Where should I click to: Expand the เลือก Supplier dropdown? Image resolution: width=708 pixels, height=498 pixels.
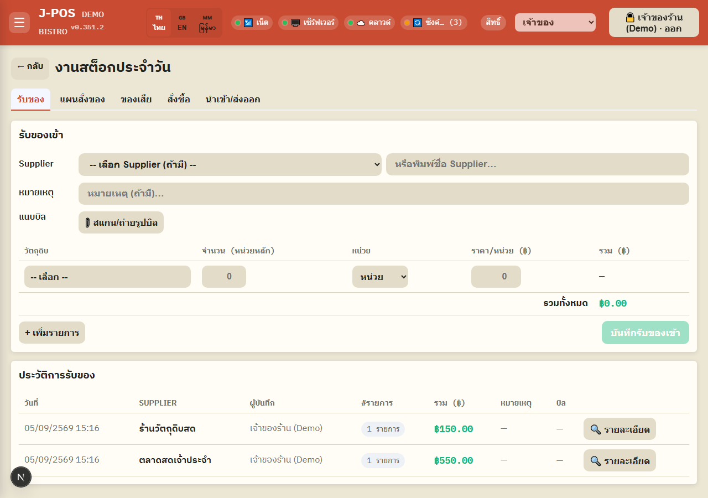pyautogui.click(x=230, y=164)
